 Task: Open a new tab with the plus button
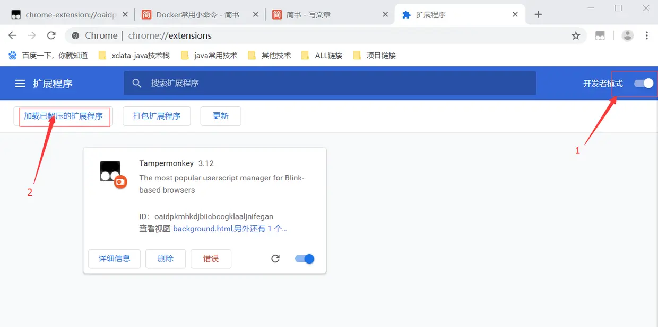(538, 14)
